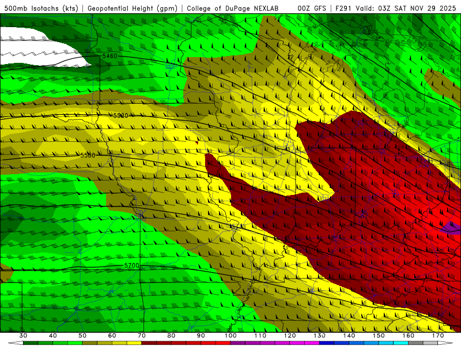The width and height of the screenshot is (461, 346).
Task: Click the 5580 height contour label
Action: pyautogui.click(x=88, y=155)
